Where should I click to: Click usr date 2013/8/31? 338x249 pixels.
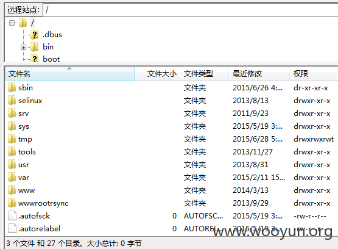250,165
